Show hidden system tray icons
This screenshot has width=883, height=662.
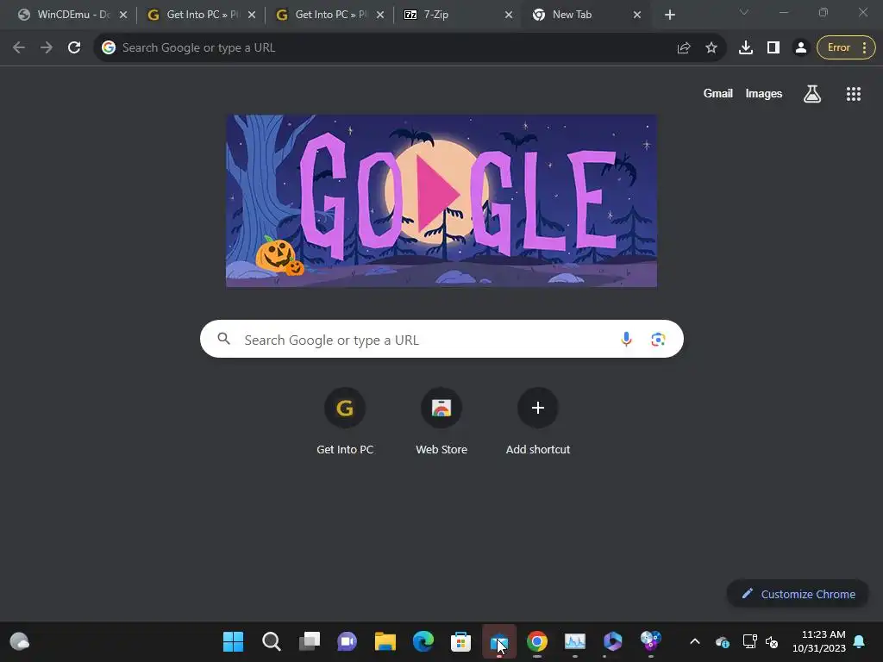[x=695, y=641]
